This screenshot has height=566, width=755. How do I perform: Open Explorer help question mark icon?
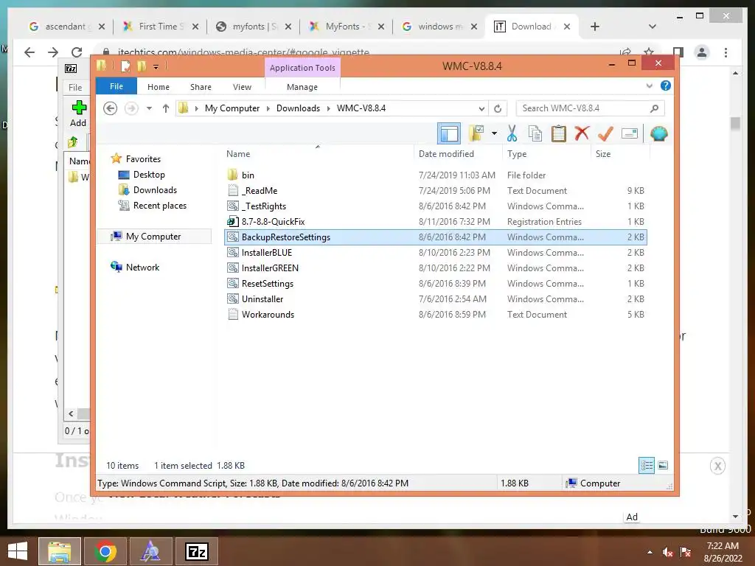[666, 85]
